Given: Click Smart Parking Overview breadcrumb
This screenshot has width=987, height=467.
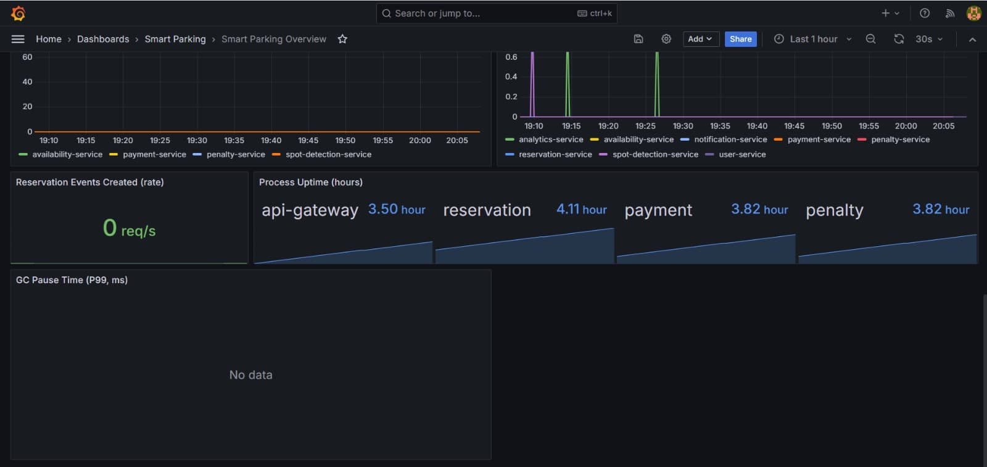Looking at the screenshot, I should click(x=274, y=39).
